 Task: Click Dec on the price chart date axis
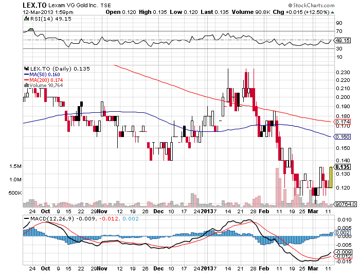tap(158, 211)
